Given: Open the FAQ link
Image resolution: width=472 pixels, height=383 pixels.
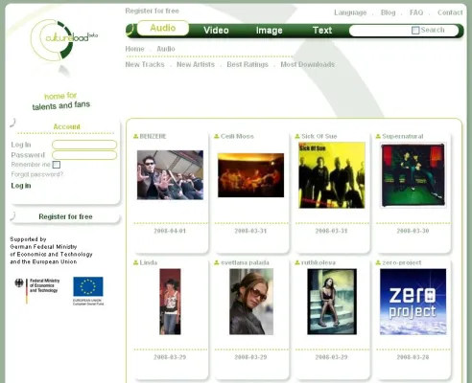Looking at the screenshot, I should [416, 12].
